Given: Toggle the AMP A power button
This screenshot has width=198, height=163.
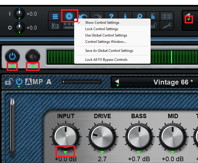Looking at the screenshot, I should [x=19, y=82].
